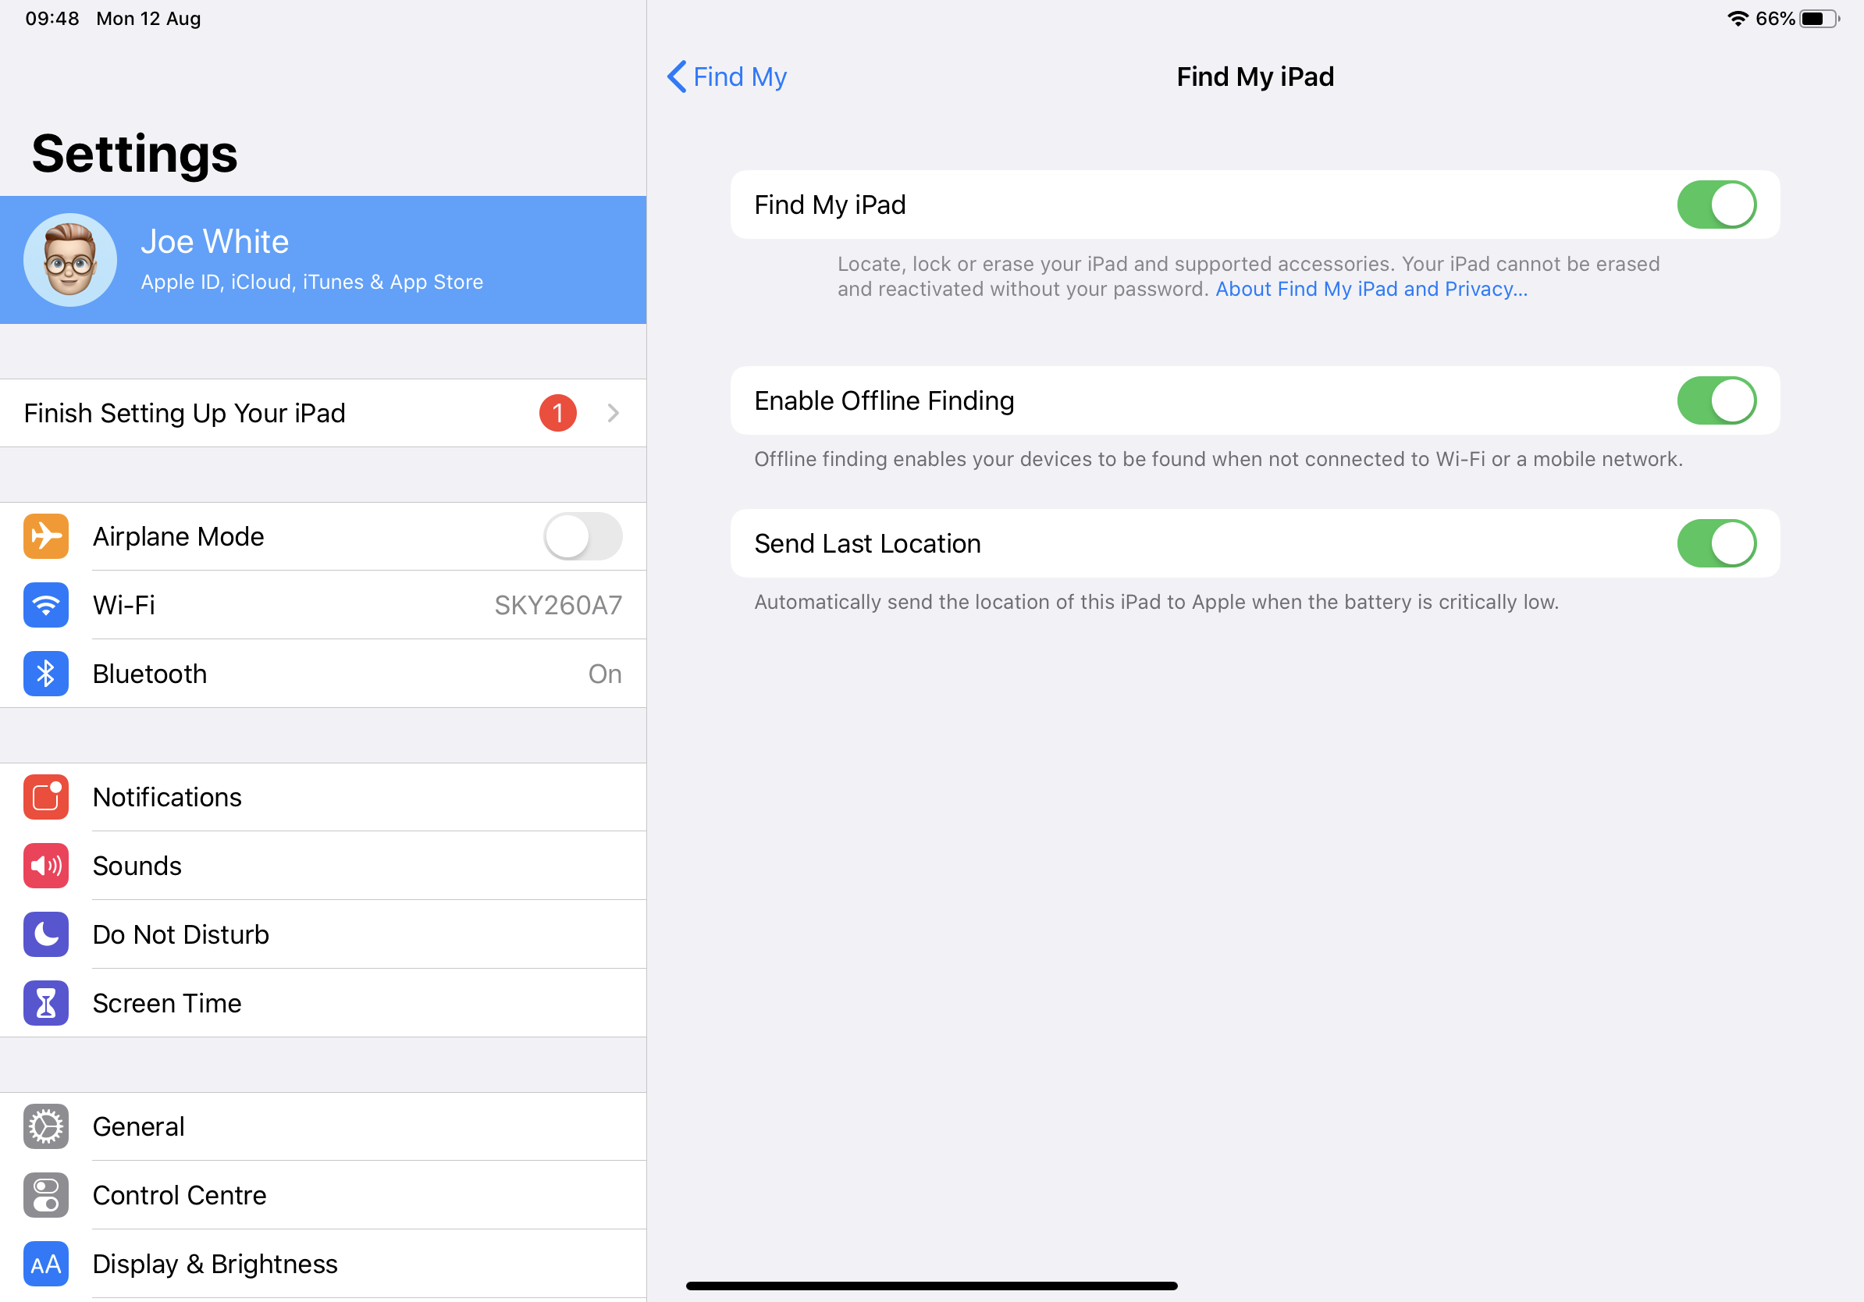Turn off the Find My iPad switch
Viewport: 1864px width, 1302px height.
click(x=1716, y=205)
